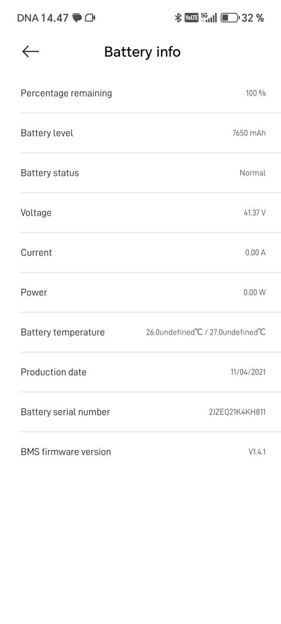Tap the phone battery icon in status bar
The height and width of the screenshot is (624, 281).
point(231,18)
